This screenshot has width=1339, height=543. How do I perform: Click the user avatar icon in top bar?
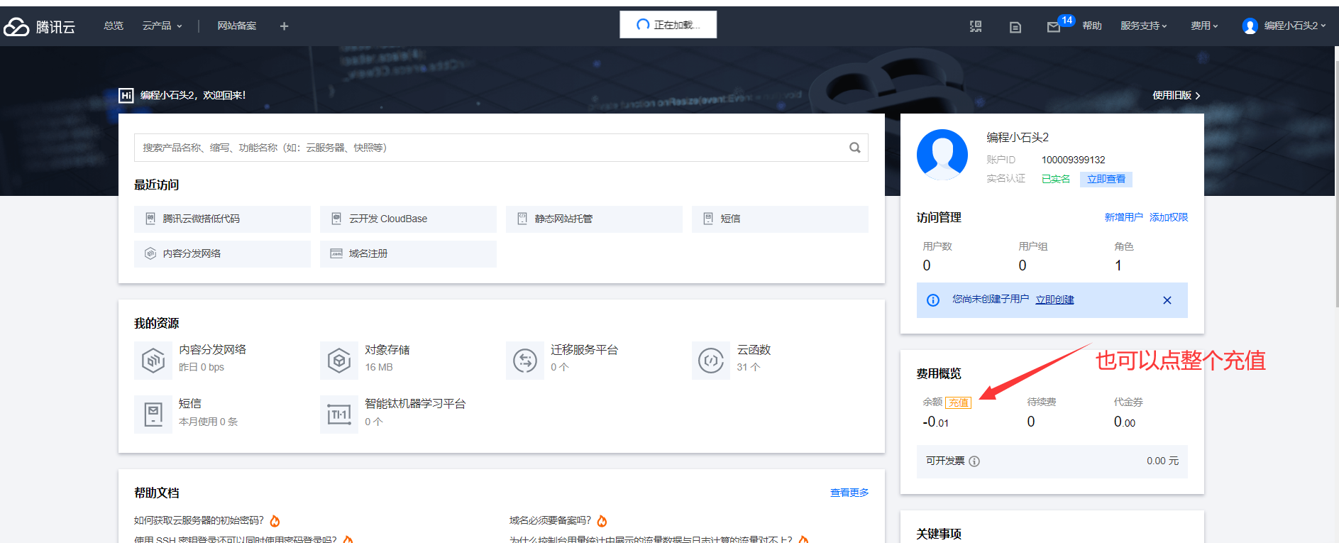1250,26
